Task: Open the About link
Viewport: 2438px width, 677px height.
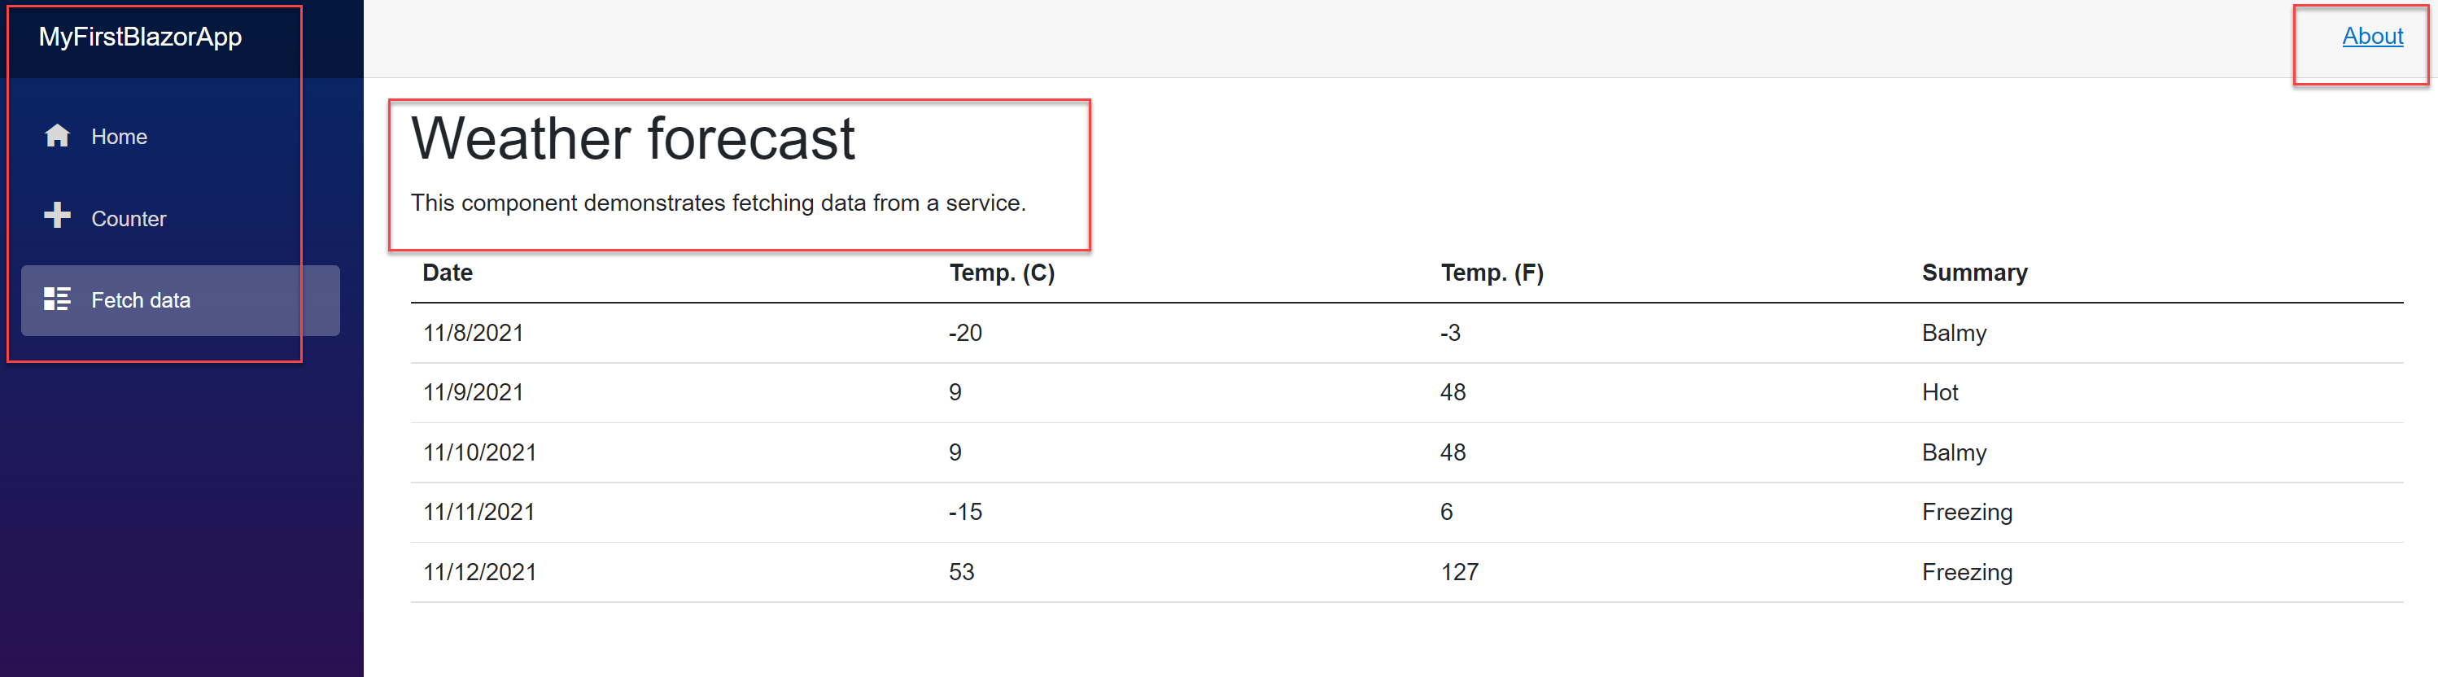Action: (x=2372, y=37)
